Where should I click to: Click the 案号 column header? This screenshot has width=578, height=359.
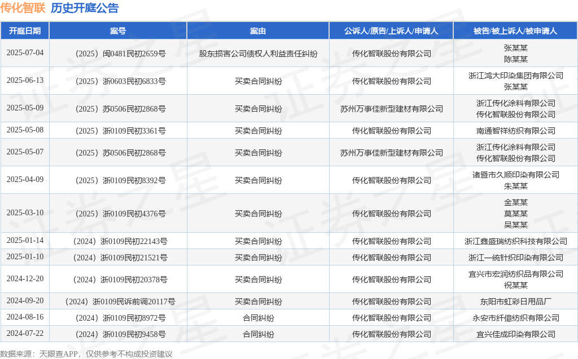(118, 31)
